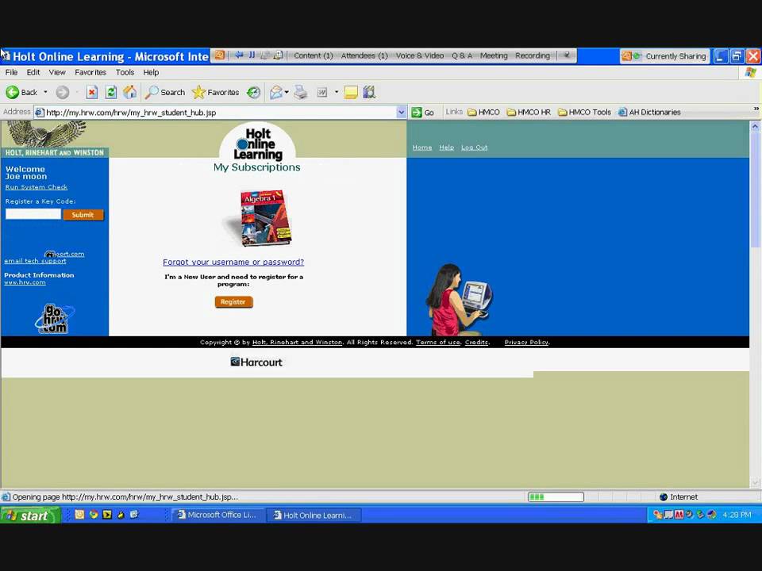The height and width of the screenshot is (571, 762).
Task: Expand the Mail dropdown arrow
Action: pos(287,92)
